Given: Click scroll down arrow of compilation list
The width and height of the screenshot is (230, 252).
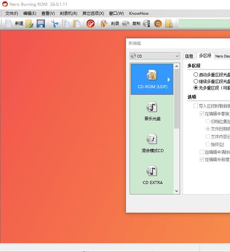Looking at the screenshot, I should [177, 191].
